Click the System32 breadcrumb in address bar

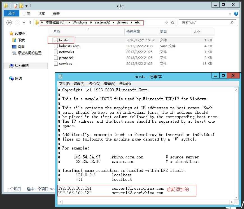pyautogui.click(x=102, y=22)
